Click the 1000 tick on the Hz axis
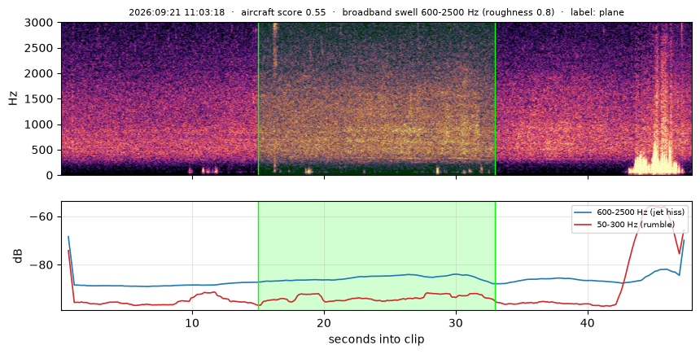 pos(40,124)
